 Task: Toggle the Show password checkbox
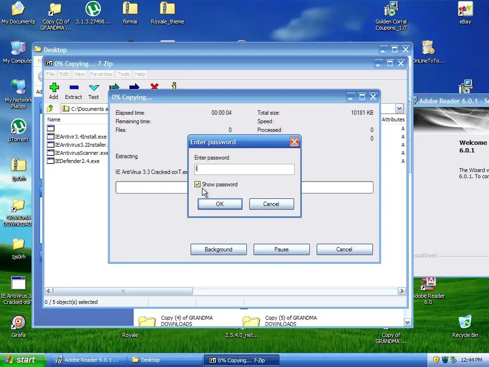(x=197, y=184)
